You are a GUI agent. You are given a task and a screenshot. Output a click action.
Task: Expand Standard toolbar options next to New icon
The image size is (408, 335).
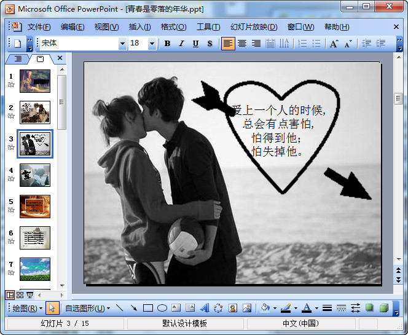tap(30, 44)
